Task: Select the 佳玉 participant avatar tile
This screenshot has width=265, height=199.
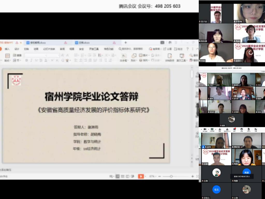Action: pyautogui.click(x=216, y=189)
